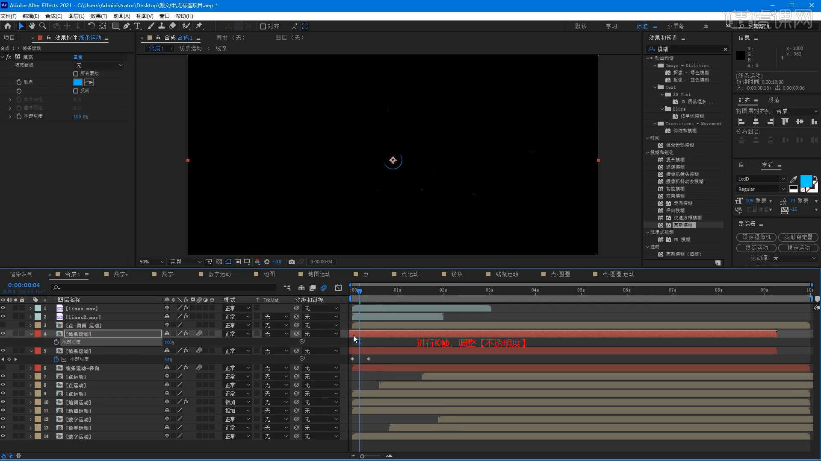This screenshot has height=461, width=821.
Task: Enable the 所有蒙版 checkbox
Action: tap(76, 74)
